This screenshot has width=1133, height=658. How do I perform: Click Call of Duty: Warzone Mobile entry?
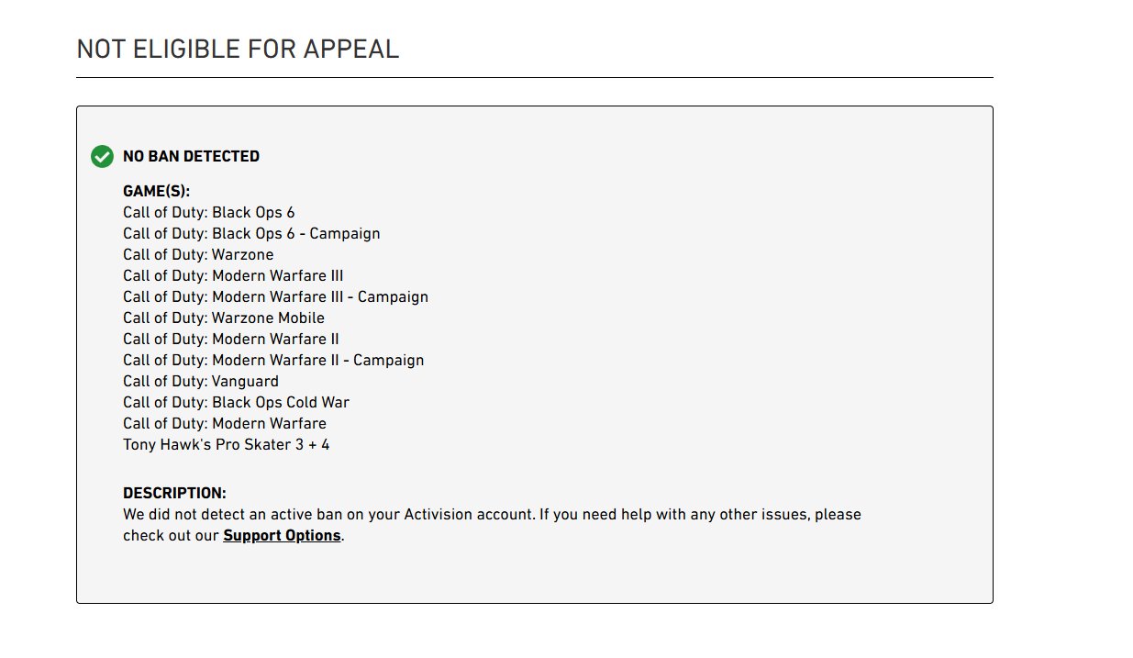(224, 318)
